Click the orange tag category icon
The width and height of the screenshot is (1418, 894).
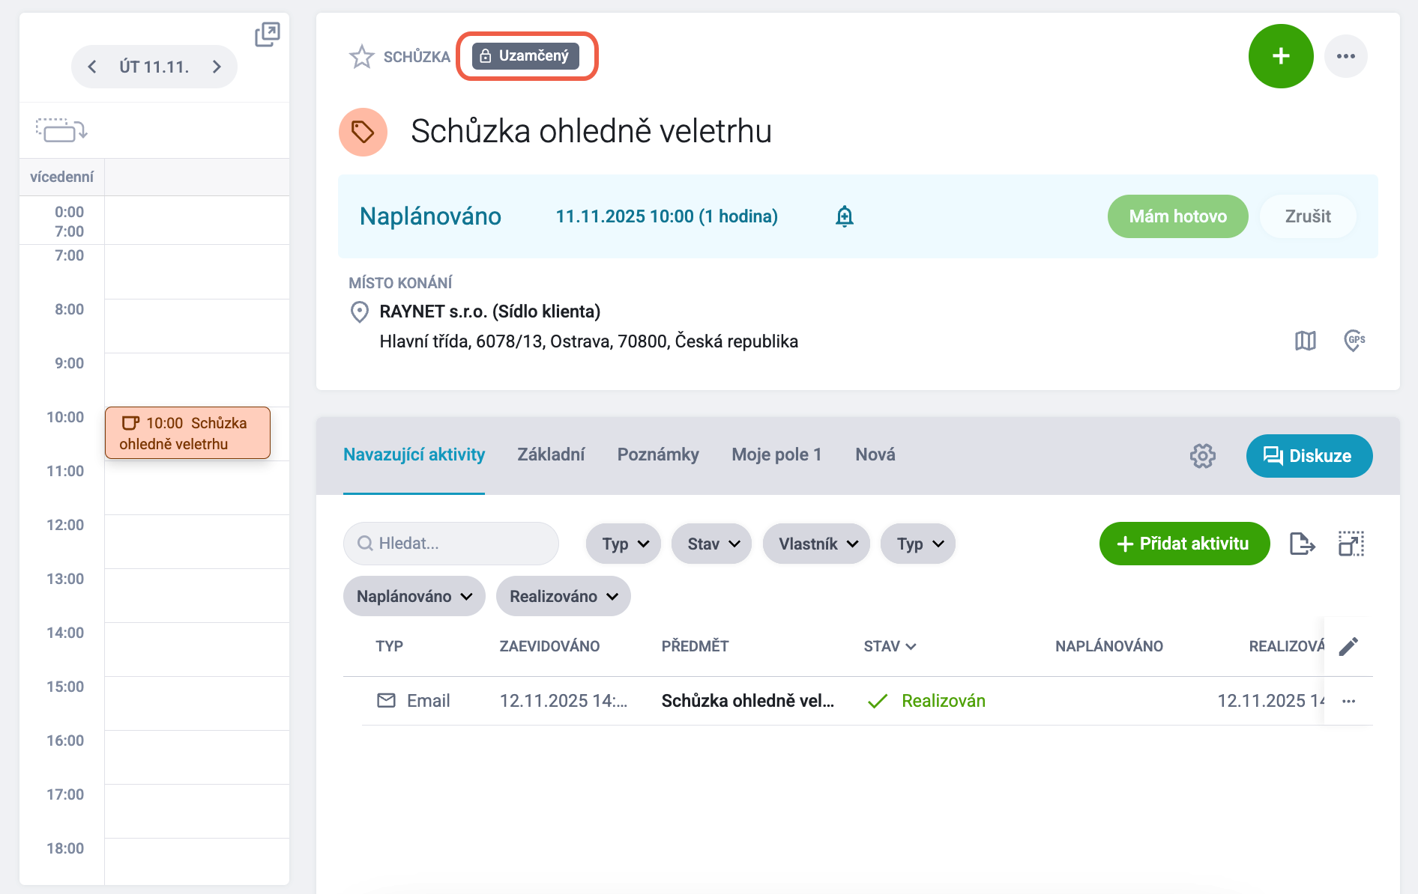(x=363, y=132)
